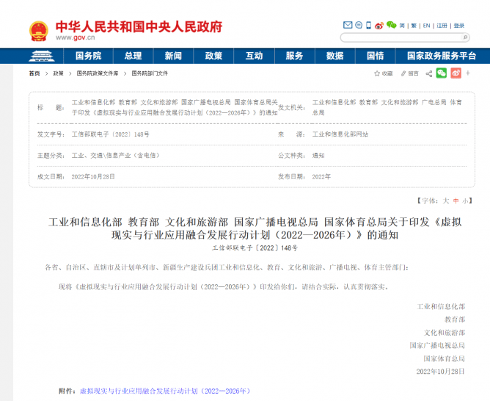Image resolution: width=490 pixels, height=401 pixels.
Task: Switch to simplified Chinese 简
Action: (x=402, y=26)
